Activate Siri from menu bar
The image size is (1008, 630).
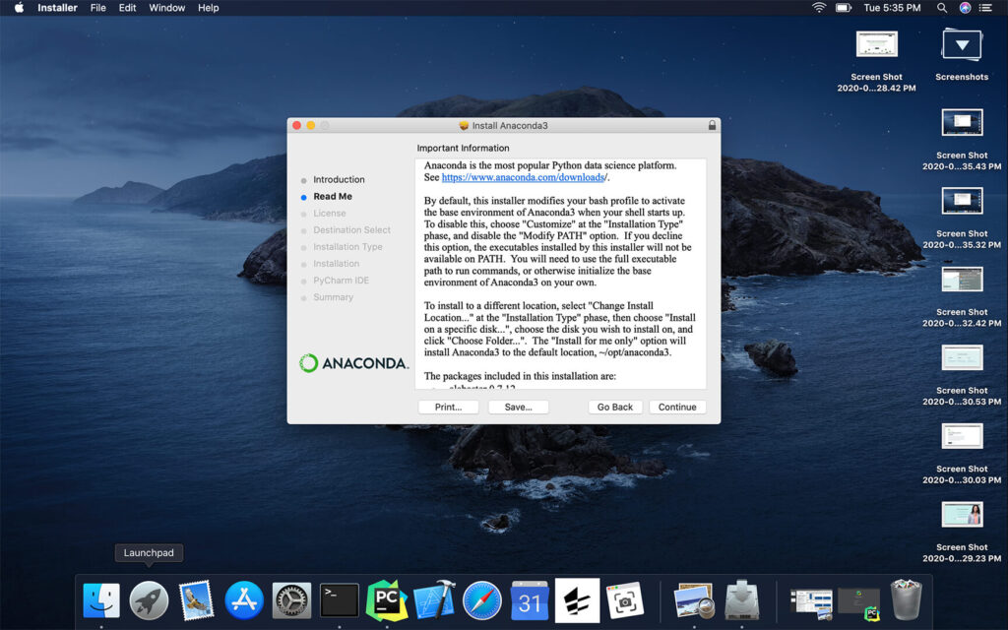pyautogui.click(x=965, y=8)
